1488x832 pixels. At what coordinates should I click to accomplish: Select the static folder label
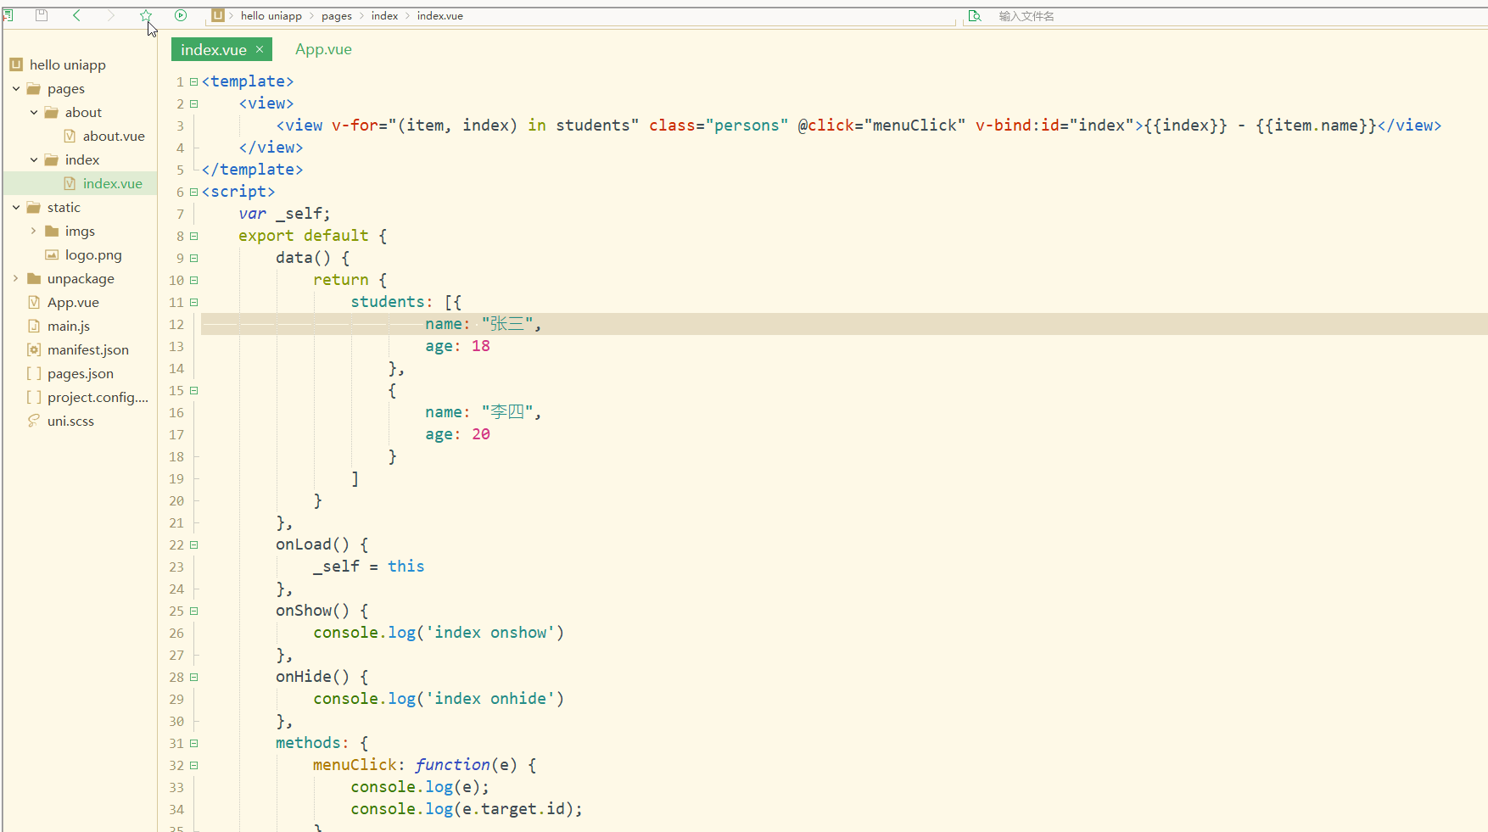64,207
